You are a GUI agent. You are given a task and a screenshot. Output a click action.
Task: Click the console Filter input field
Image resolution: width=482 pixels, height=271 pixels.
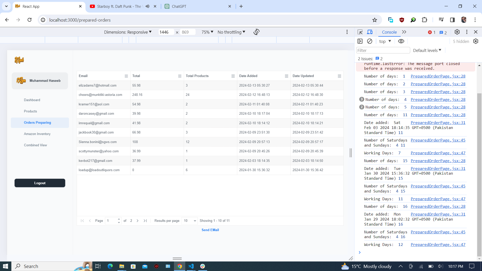pos(383,50)
